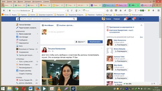Confirm friend request from Isamusa Yildiz

pyautogui.click(x=121, y=61)
